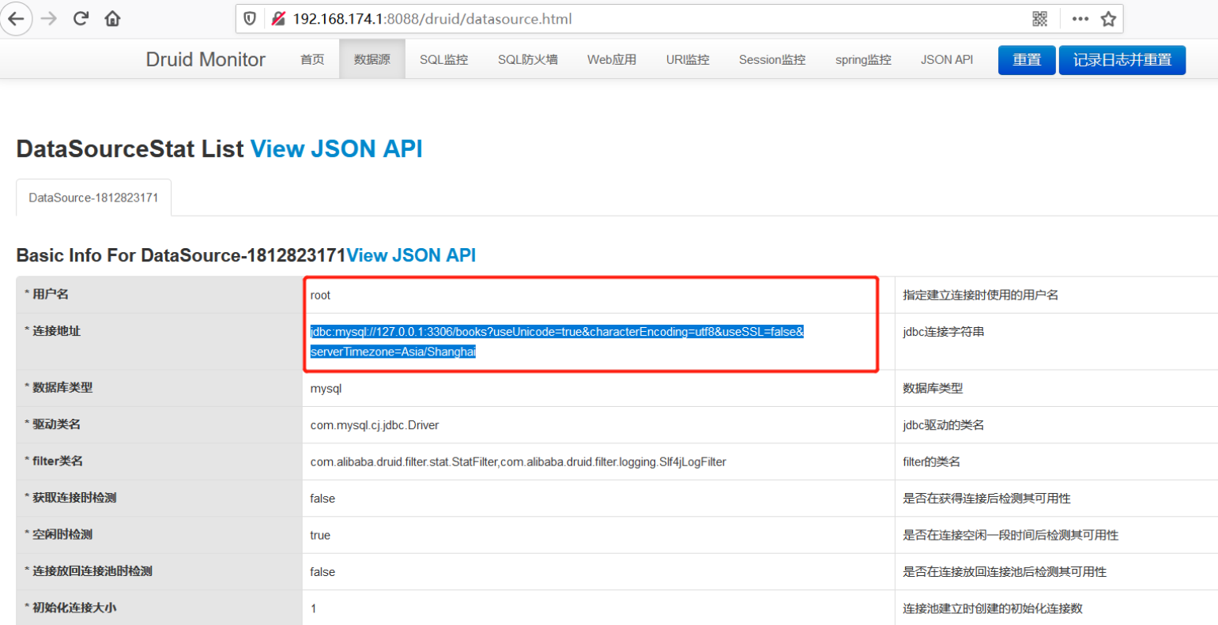The image size is (1218, 625).
Task: Click the value 1 in 初始化连接大小 row
Action: click(314, 608)
